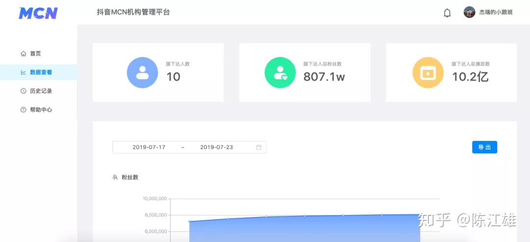Click the value 807.1w
This screenshot has height=242, width=530.
(324, 77)
